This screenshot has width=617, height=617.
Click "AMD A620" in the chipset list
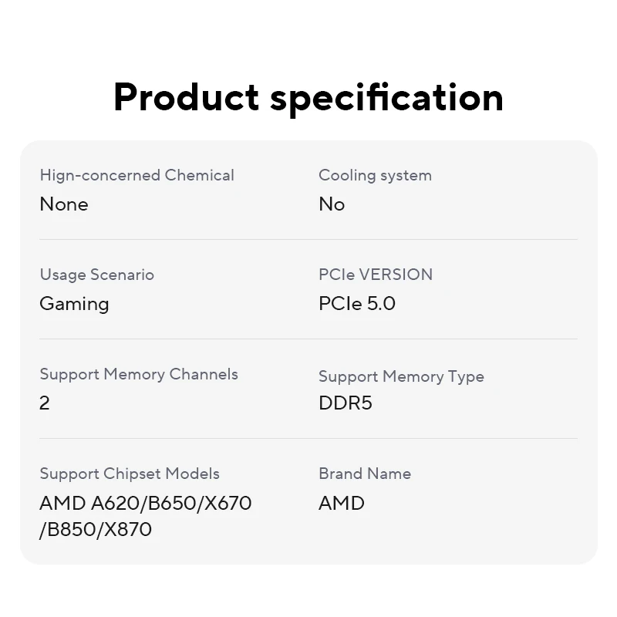(x=86, y=504)
